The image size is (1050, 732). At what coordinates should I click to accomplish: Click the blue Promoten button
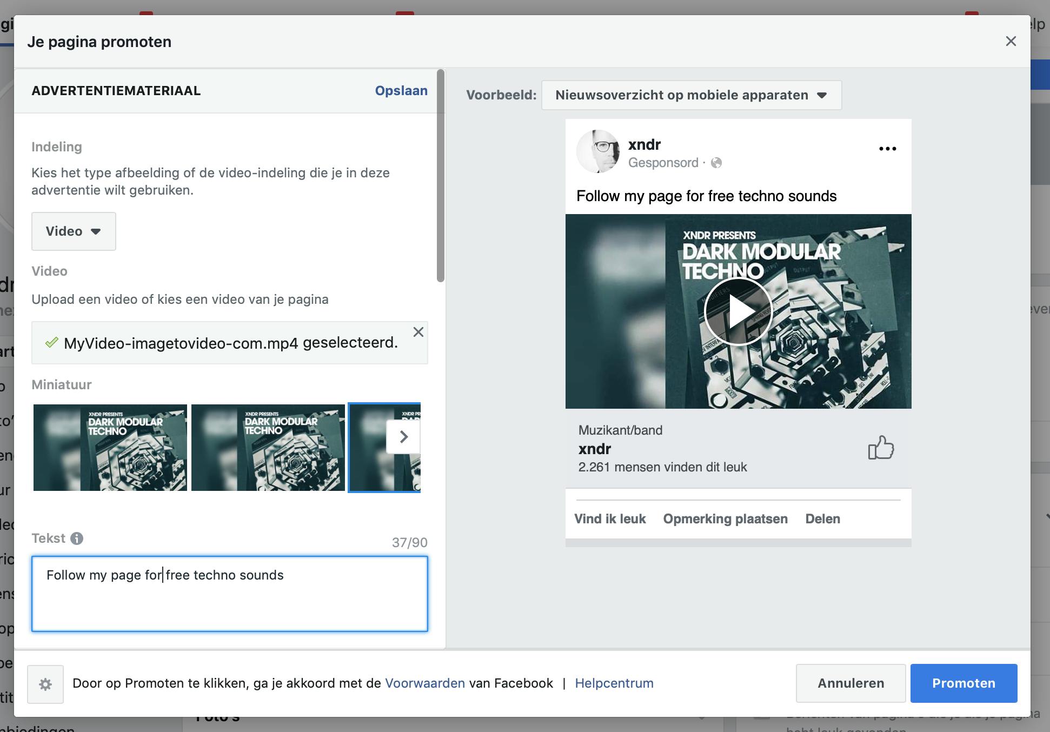pos(963,683)
